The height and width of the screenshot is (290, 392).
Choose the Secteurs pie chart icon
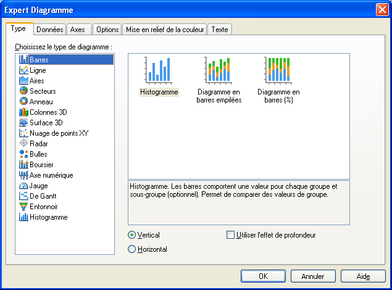click(x=24, y=91)
